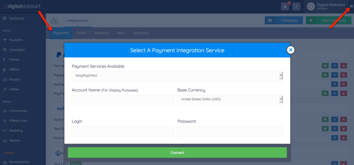Switch to the Email tab

click(82, 33)
